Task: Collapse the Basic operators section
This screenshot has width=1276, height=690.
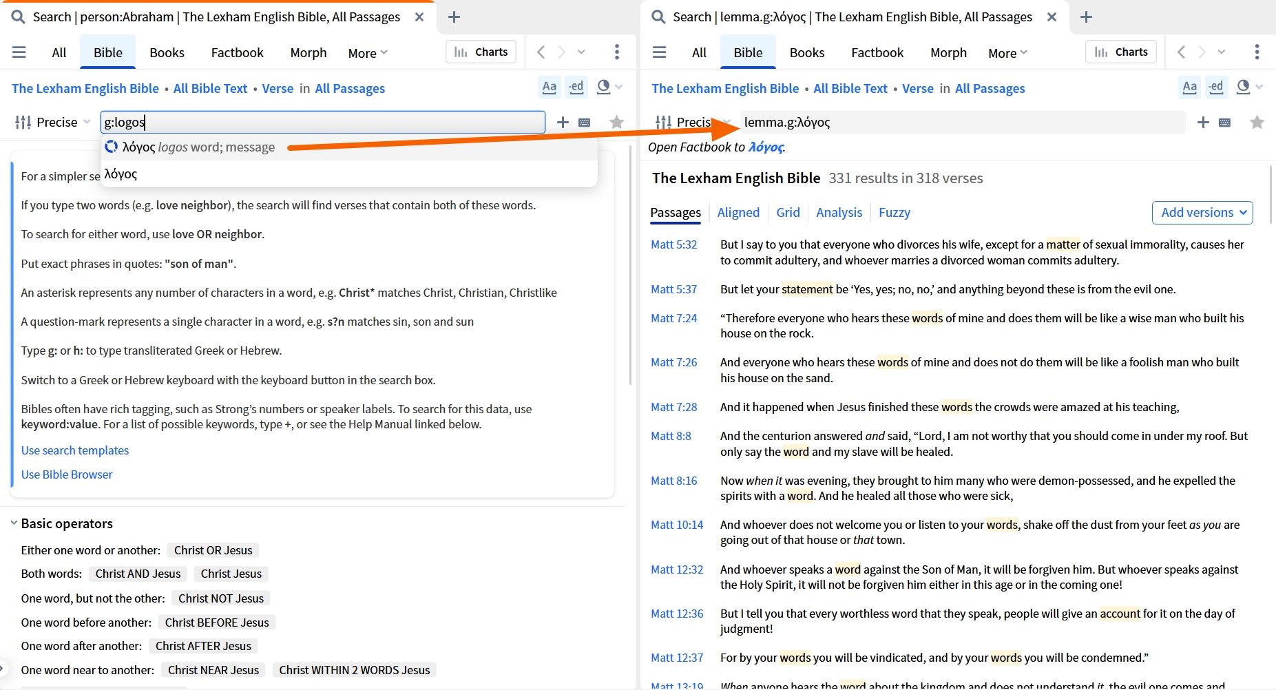Action: (x=14, y=523)
